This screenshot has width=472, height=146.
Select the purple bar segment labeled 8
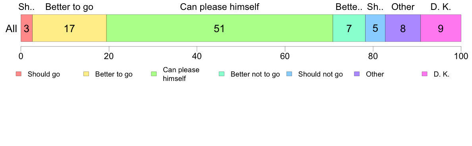pos(403,28)
